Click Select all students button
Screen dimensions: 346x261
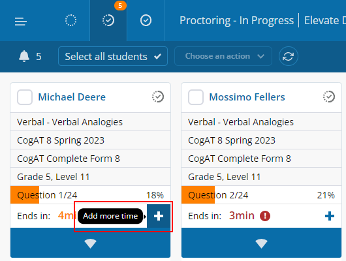coord(113,56)
